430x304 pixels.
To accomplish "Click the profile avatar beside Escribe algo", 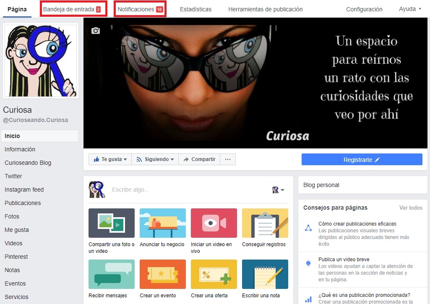I will [97, 190].
